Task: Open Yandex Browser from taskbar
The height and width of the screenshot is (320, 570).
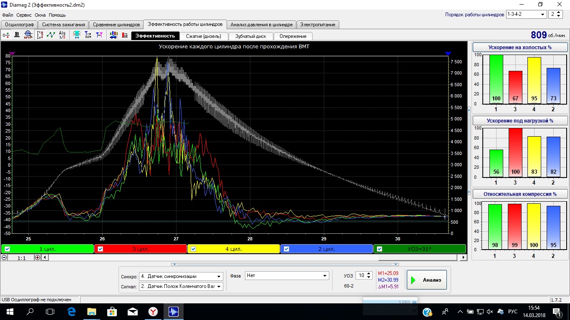Action: [x=153, y=311]
